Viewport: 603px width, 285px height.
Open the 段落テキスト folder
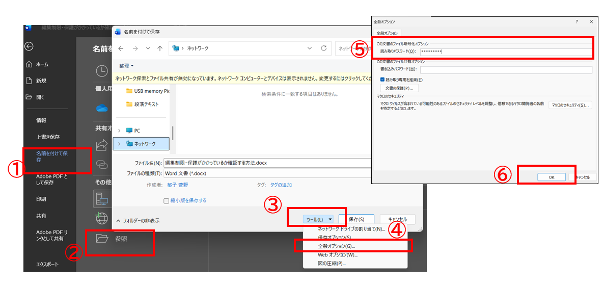(x=146, y=104)
